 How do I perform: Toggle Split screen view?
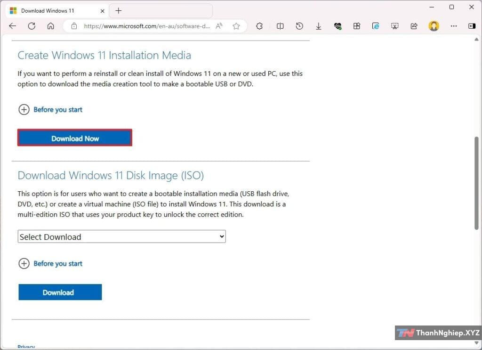click(280, 26)
